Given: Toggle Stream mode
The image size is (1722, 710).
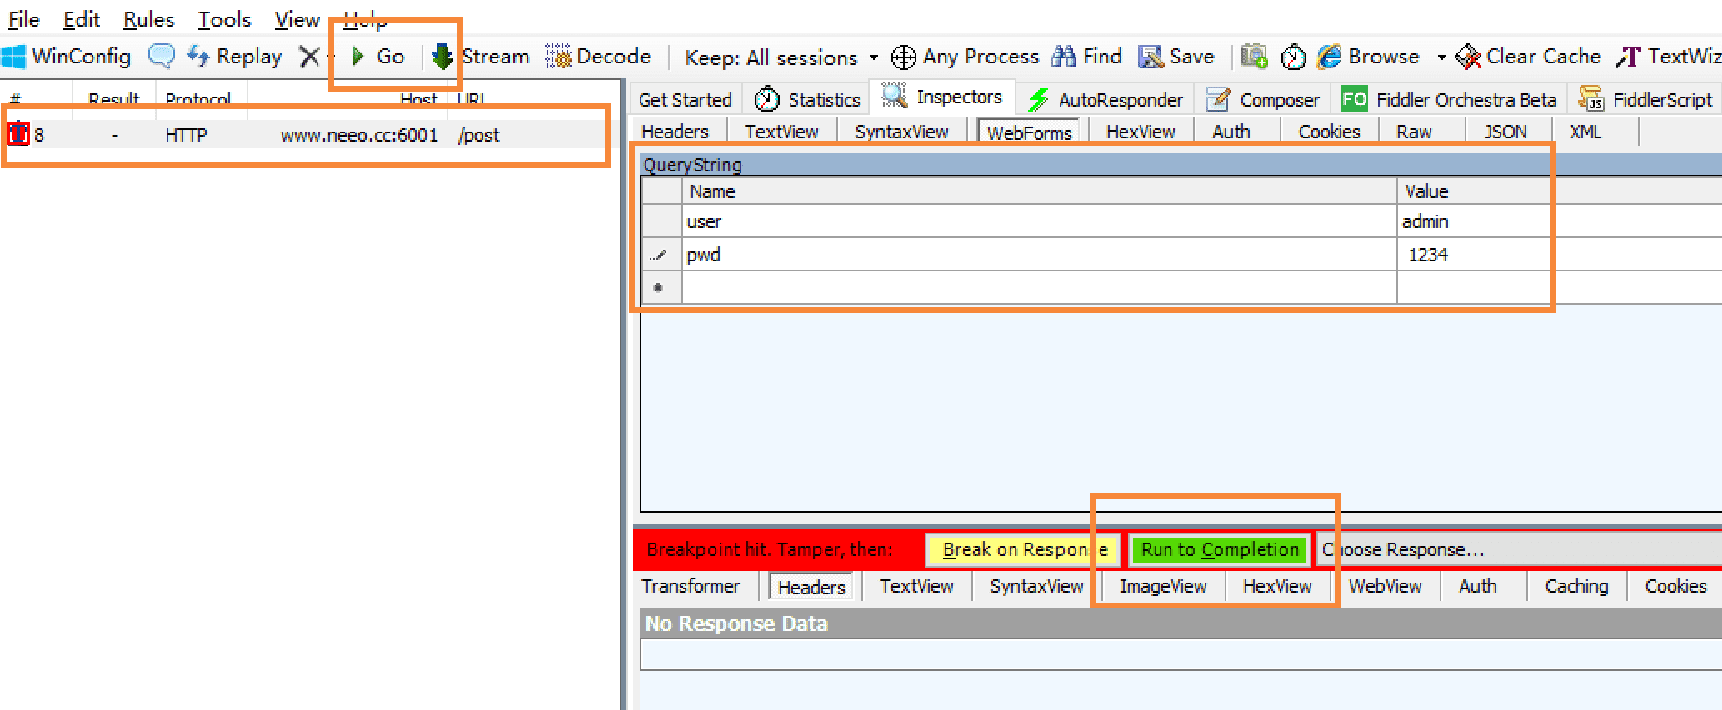Looking at the screenshot, I should click(x=481, y=57).
